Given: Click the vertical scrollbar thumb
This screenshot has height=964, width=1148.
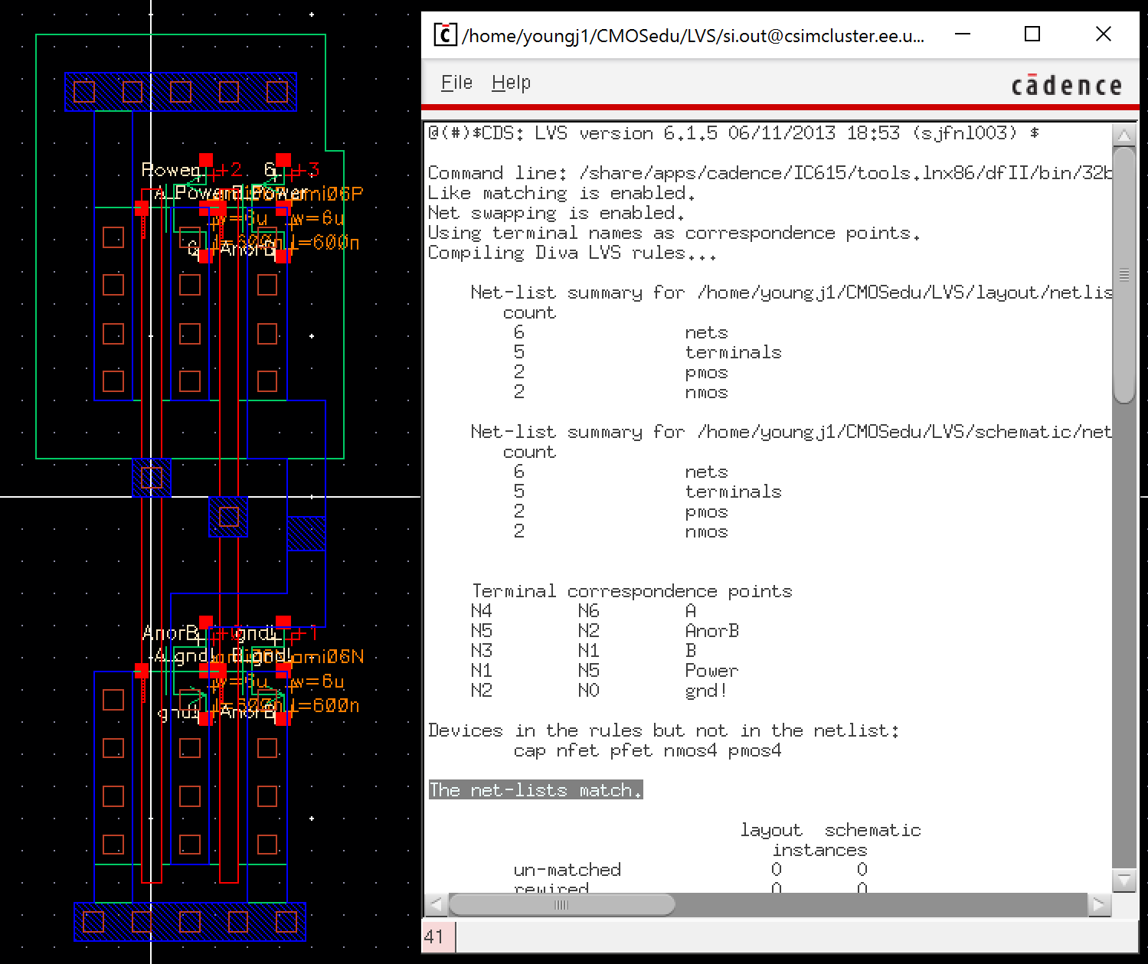Looking at the screenshot, I should coord(1123,276).
